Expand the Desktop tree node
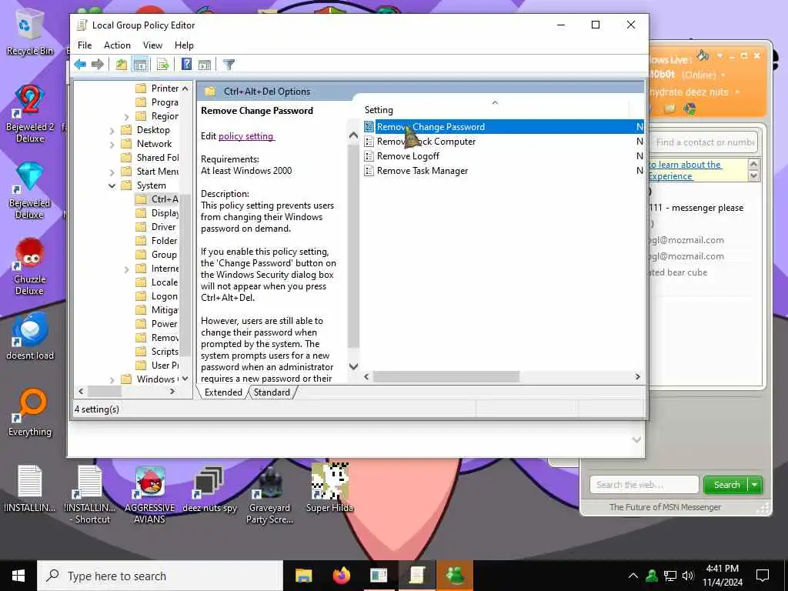The height and width of the screenshot is (591, 788). click(x=112, y=130)
